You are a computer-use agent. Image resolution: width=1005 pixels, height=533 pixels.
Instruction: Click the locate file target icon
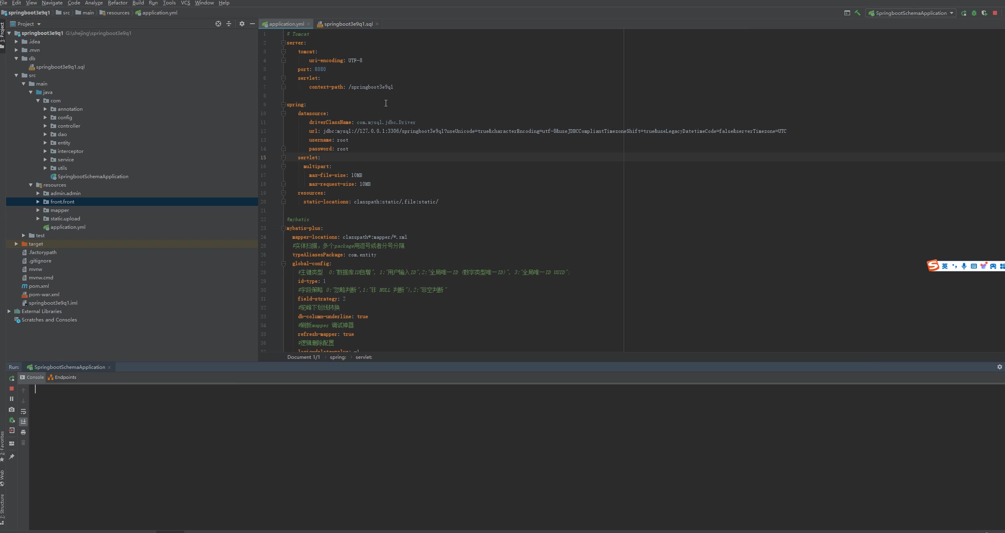(218, 24)
